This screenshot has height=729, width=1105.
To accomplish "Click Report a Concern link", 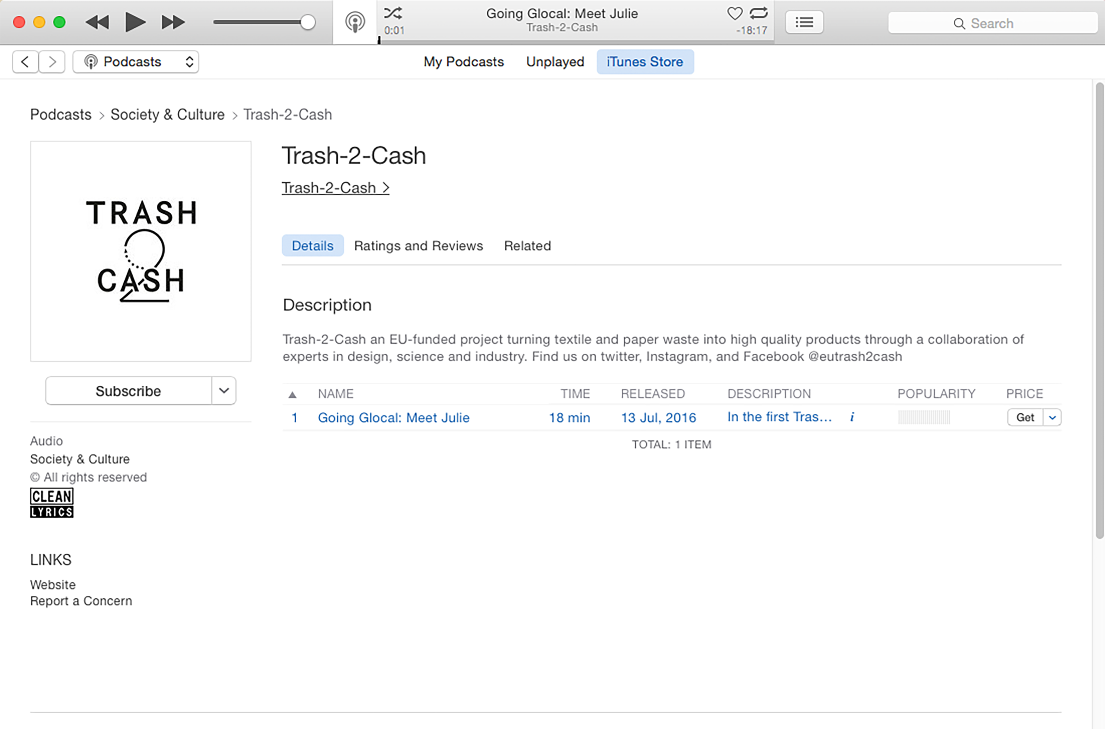I will point(81,601).
